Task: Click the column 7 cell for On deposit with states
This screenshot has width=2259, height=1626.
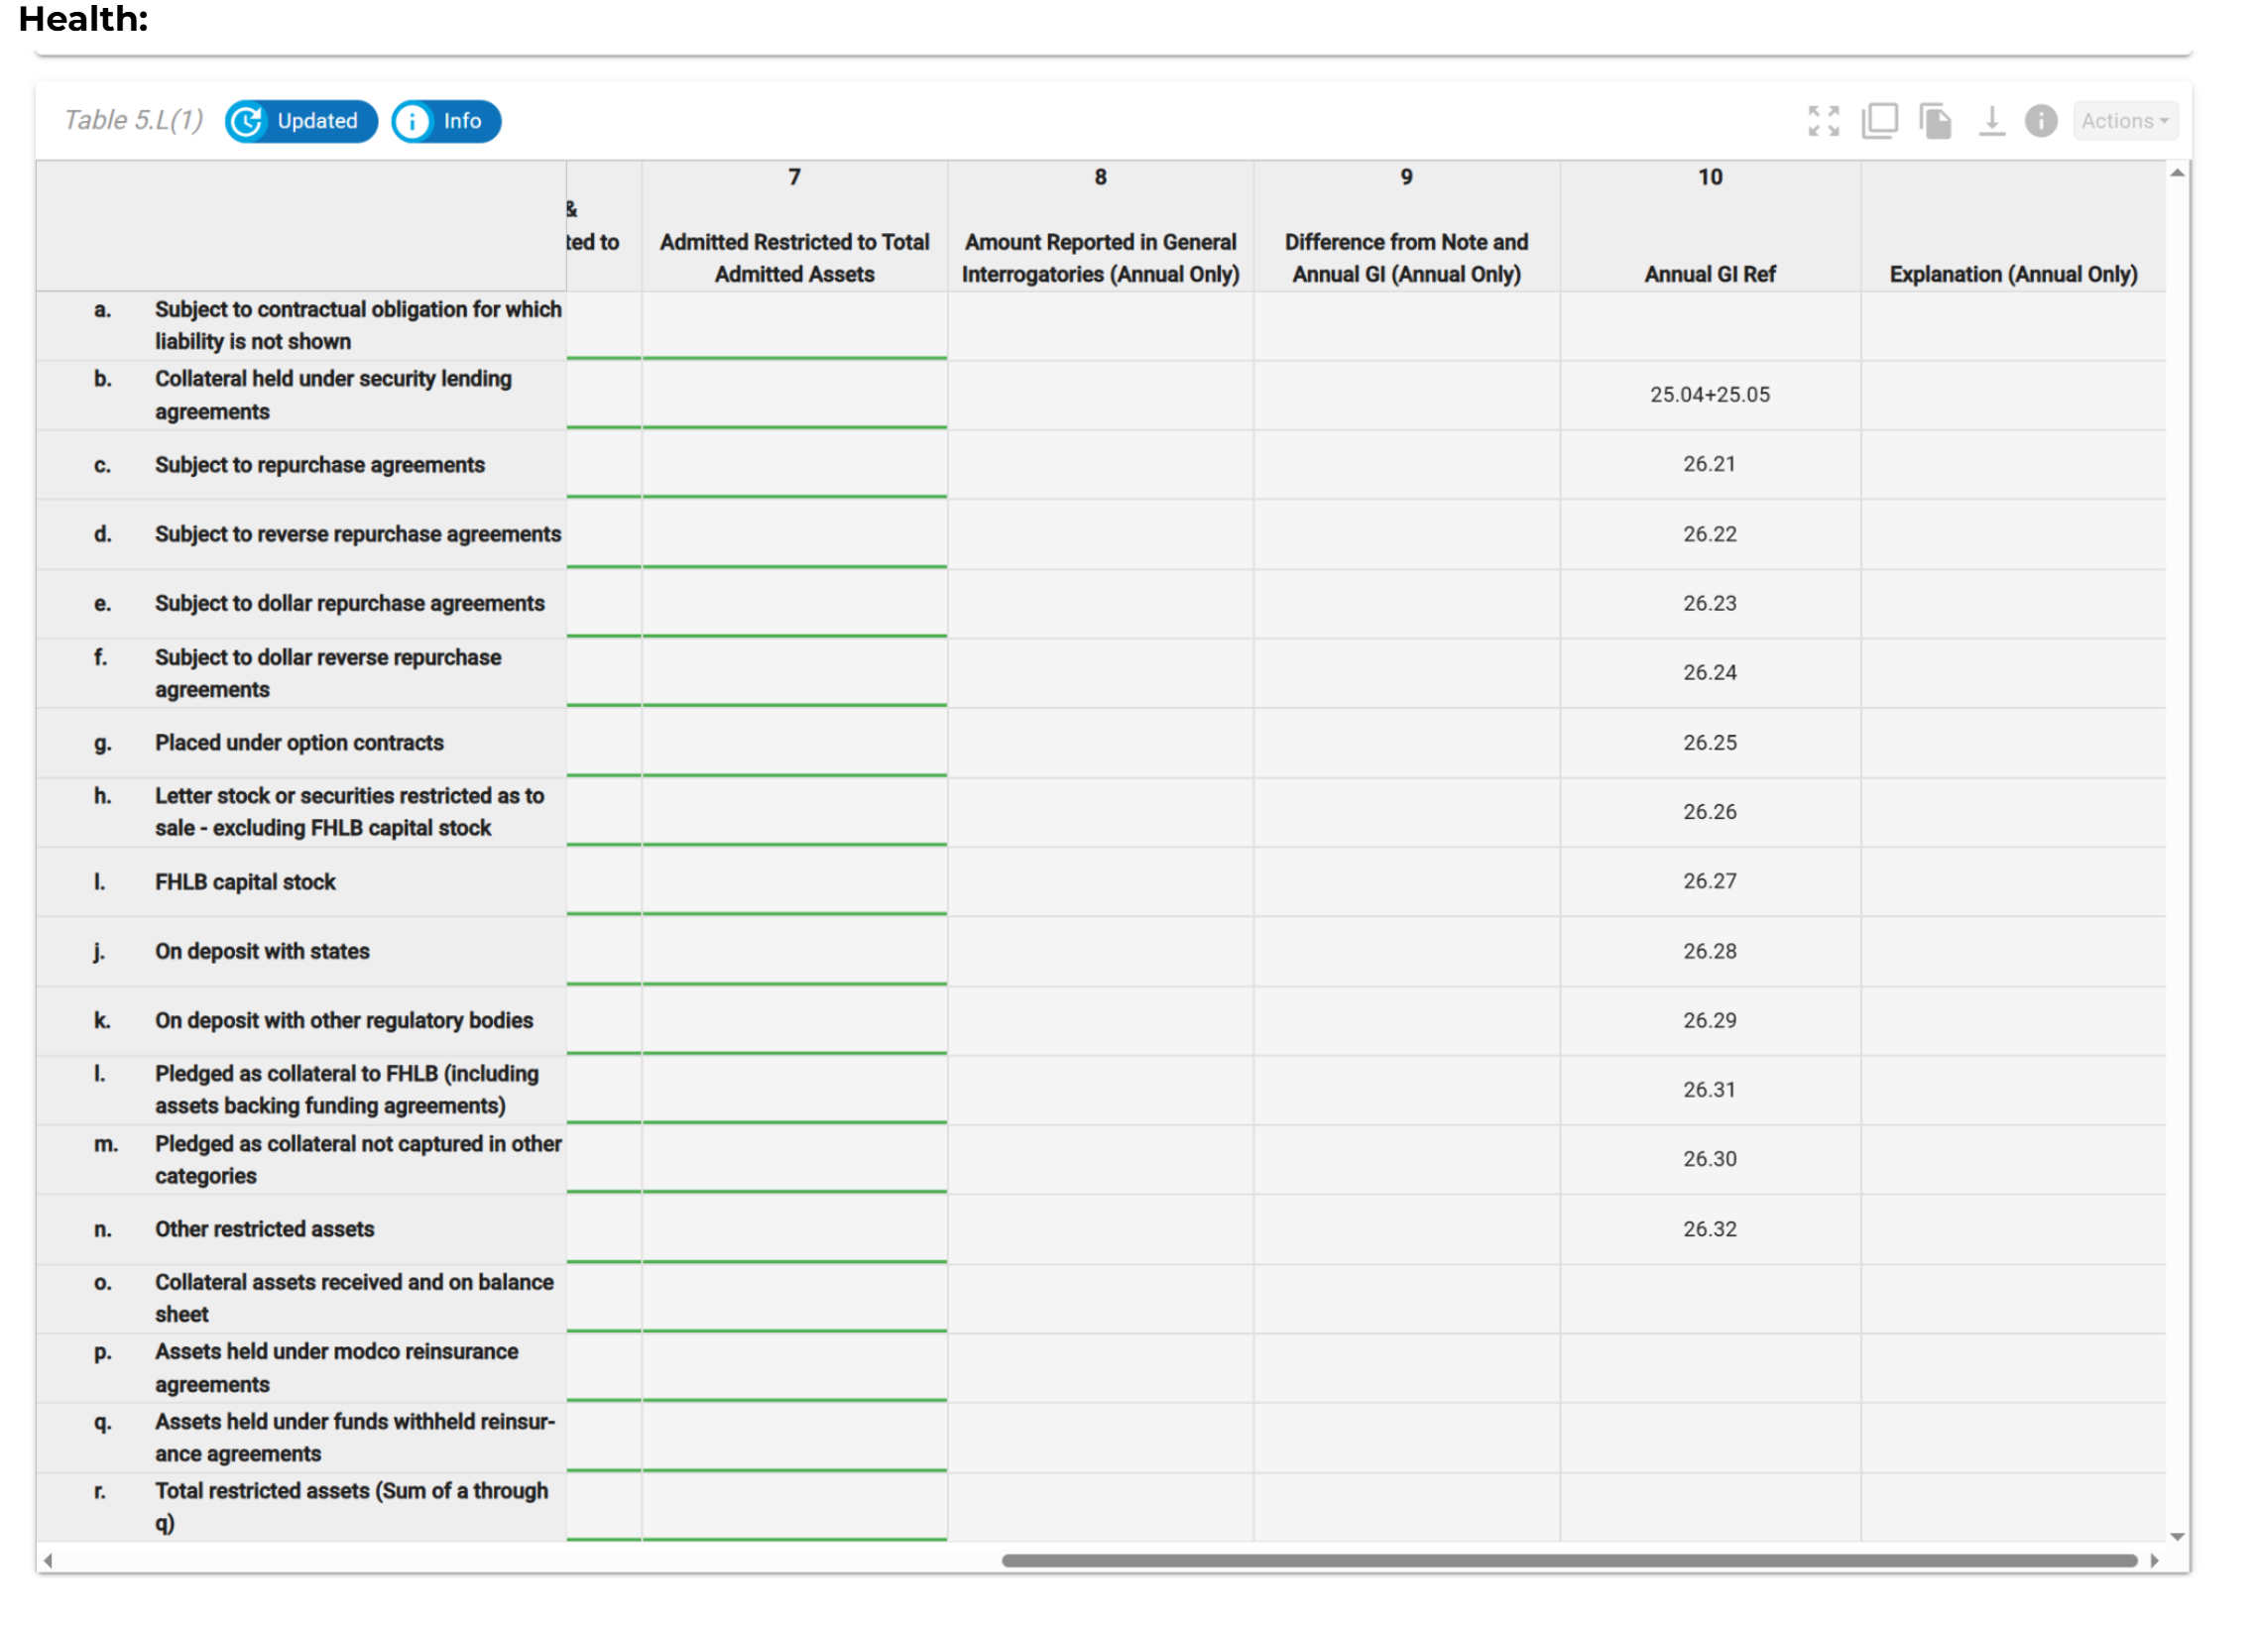Action: click(x=794, y=951)
